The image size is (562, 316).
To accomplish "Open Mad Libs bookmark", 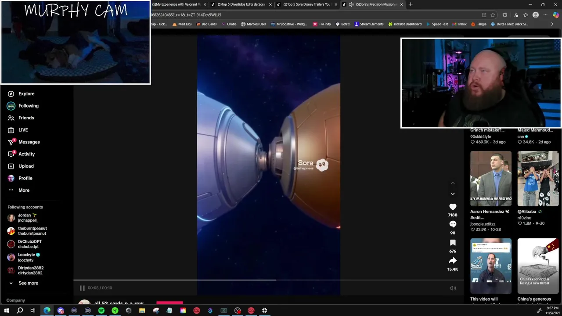I will point(182,24).
